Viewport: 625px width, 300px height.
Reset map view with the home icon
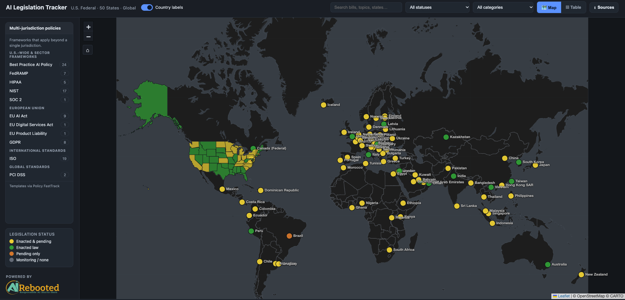coord(88,50)
